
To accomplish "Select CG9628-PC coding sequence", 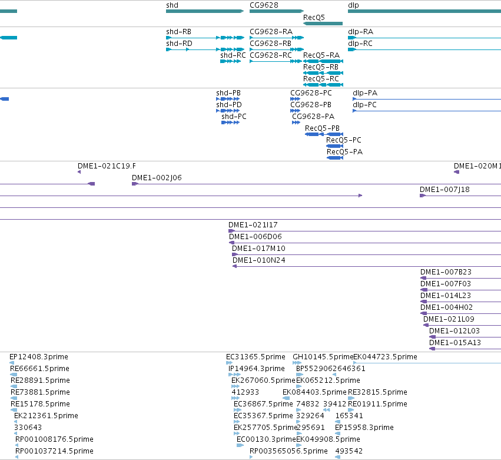I will [x=295, y=99].
